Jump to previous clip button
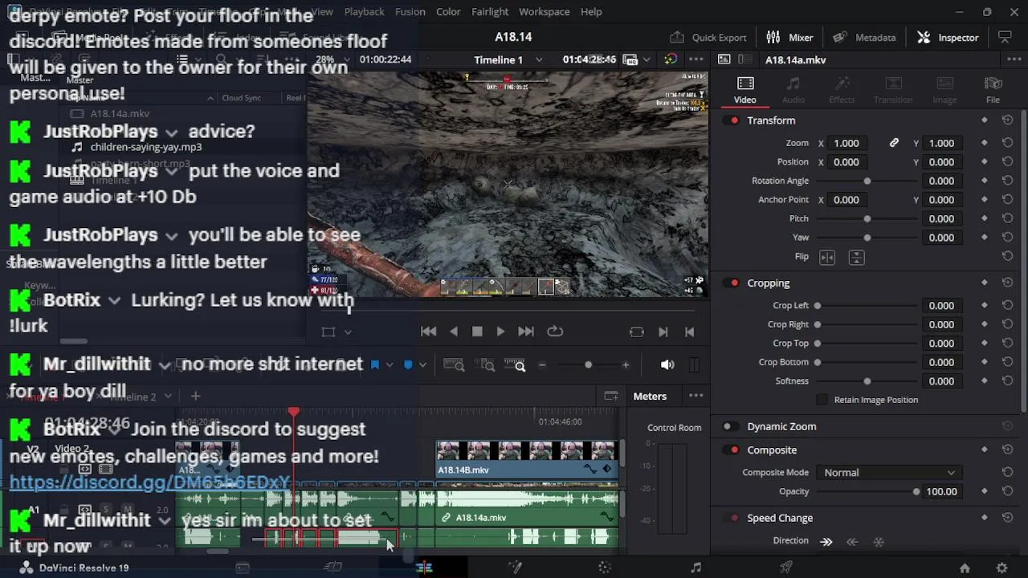1028x578 pixels. tap(689, 332)
